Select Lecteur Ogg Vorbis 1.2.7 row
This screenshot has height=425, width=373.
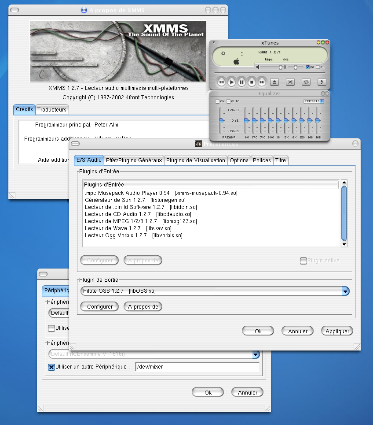click(211, 235)
